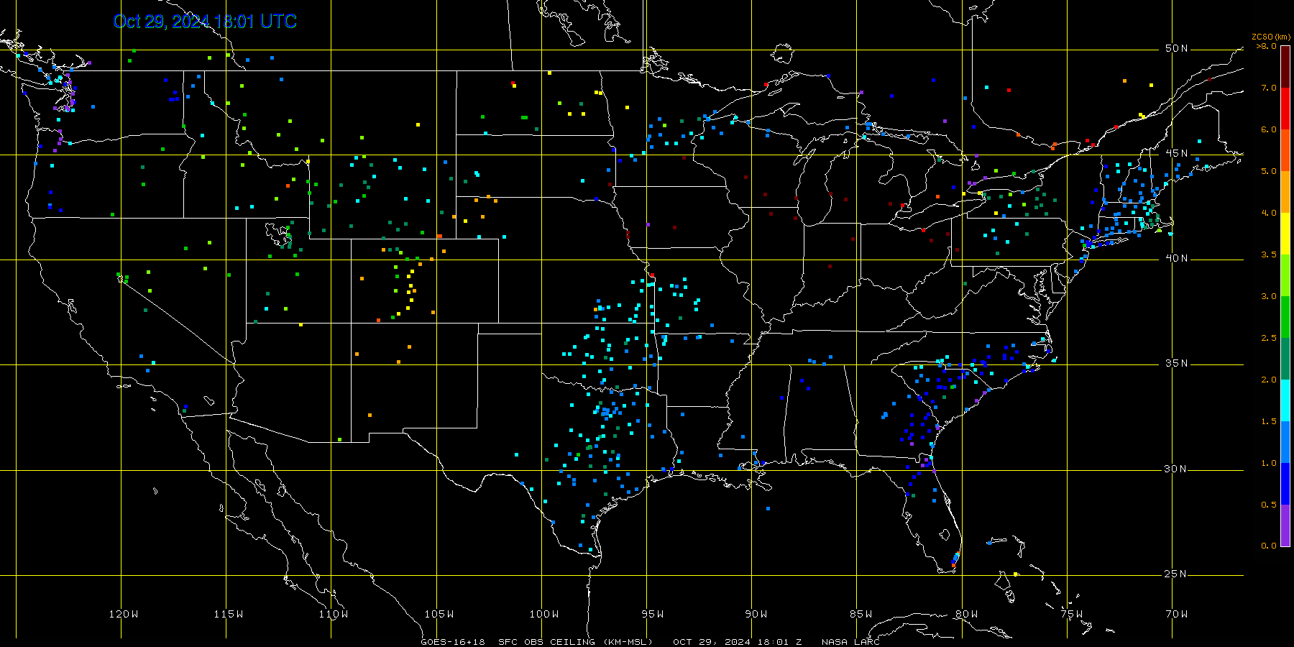
Task: Click the '90W' longitude label
Action: pos(756,614)
